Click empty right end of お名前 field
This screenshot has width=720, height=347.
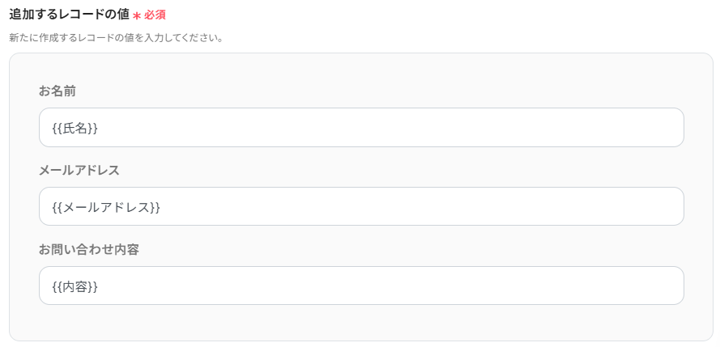click(648, 128)
